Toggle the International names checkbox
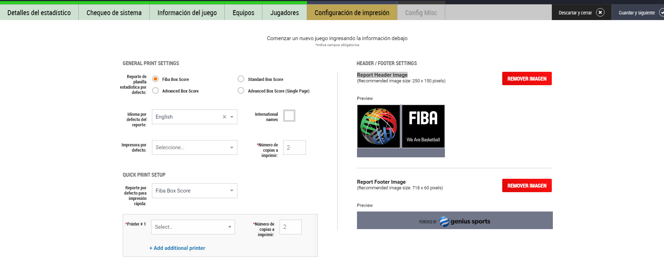The height and width of the screenshot is (265, 664). [x=289, y=115]
